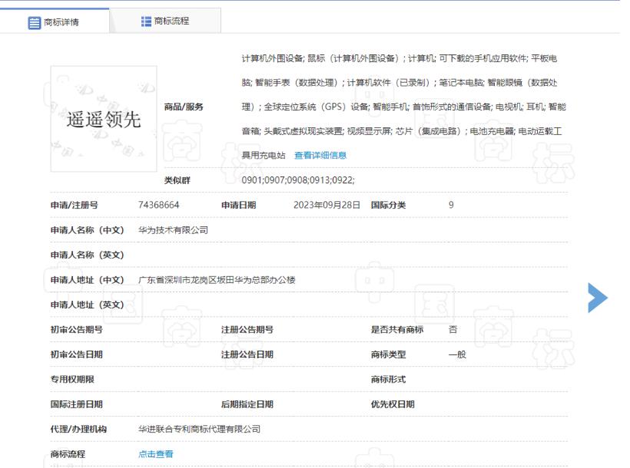Viewport: 630px width, 468px height.
Task: Open the 商标详情 tab
Action: tap(55, 21)
